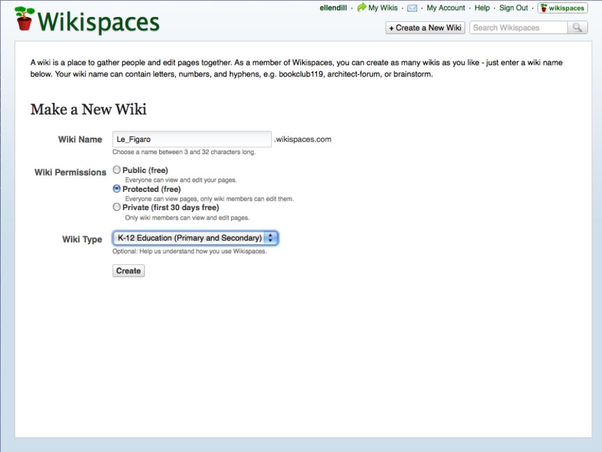The height and width of the screenshot is (452, 602).
Task: Open messages via the envelope icon
Action: pyautogui.click(x=412, y=8)
